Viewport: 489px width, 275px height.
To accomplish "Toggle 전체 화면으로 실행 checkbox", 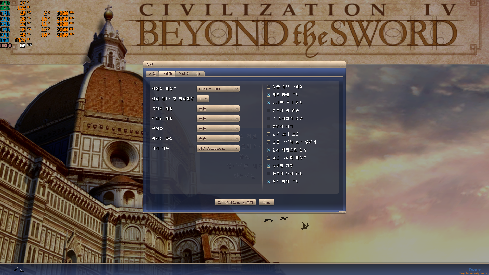I will (269, 150).
